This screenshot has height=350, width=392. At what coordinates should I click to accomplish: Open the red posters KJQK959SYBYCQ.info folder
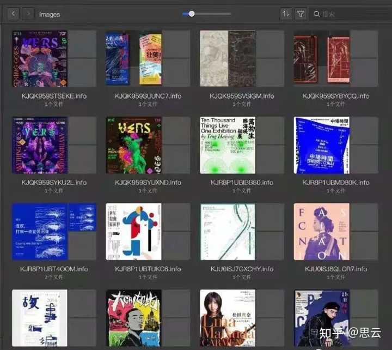[335, 59]
